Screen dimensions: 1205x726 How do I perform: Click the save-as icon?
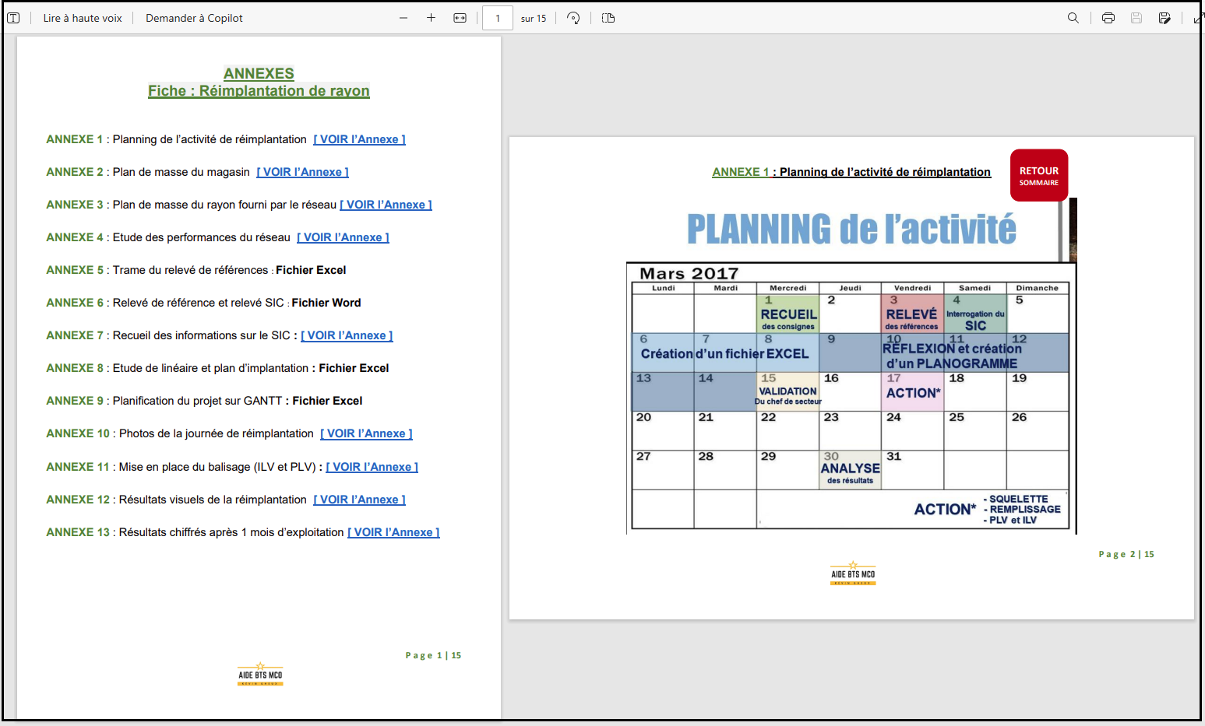(1164, 18)
